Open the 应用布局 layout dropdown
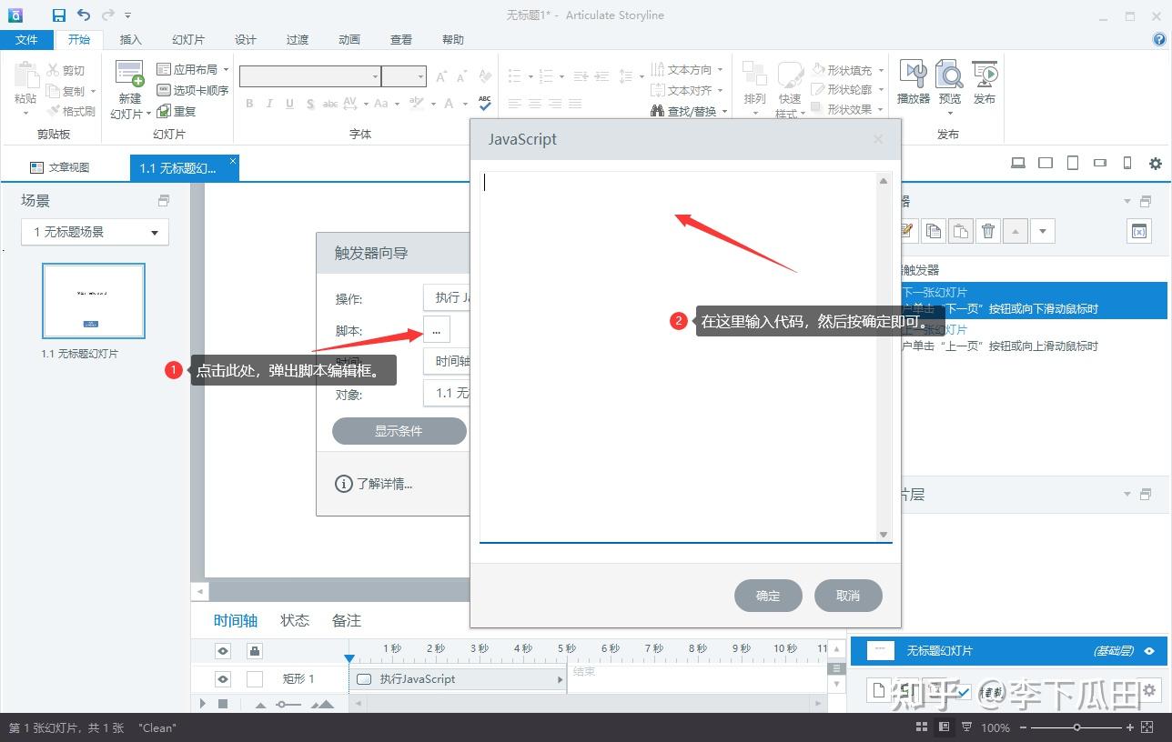1172x742 pixels. [x=188, y=69]
